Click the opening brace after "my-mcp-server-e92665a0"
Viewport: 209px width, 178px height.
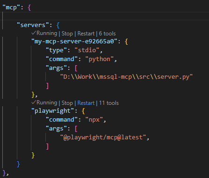(x=126, y=41)
